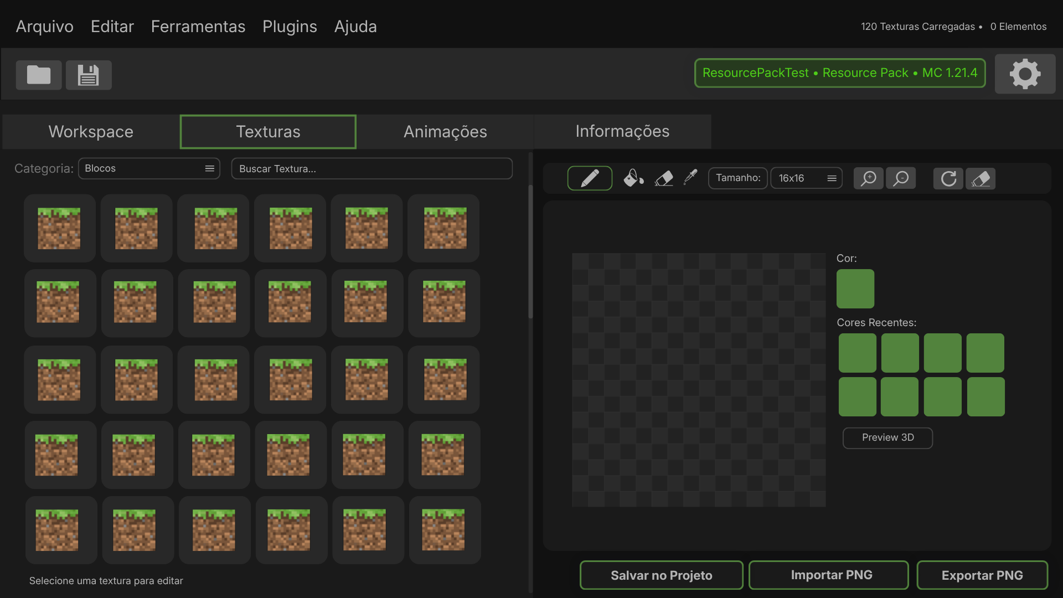Open the current Cor color swatch
Viewport: 1063px width, 598px height.
[x=855, y=288]
